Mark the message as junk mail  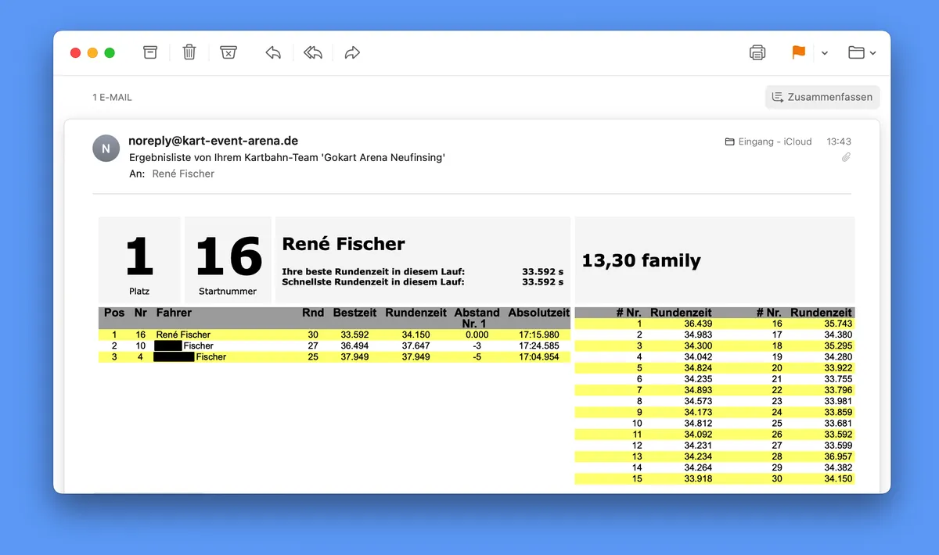(x=228, y=52)
